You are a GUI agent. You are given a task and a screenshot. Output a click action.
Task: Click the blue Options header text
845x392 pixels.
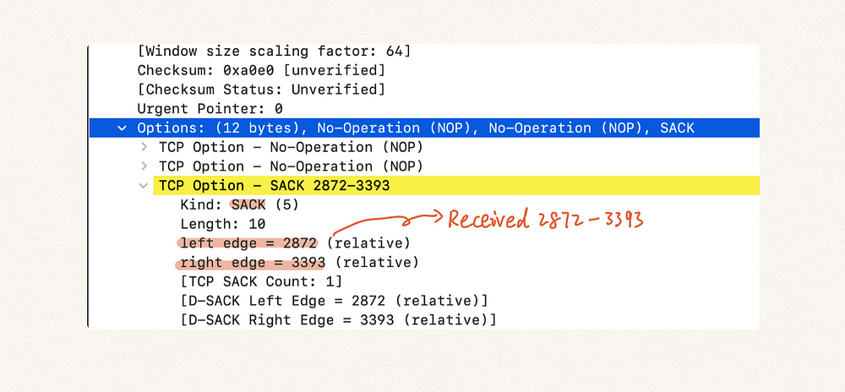[x=416, y=128]
